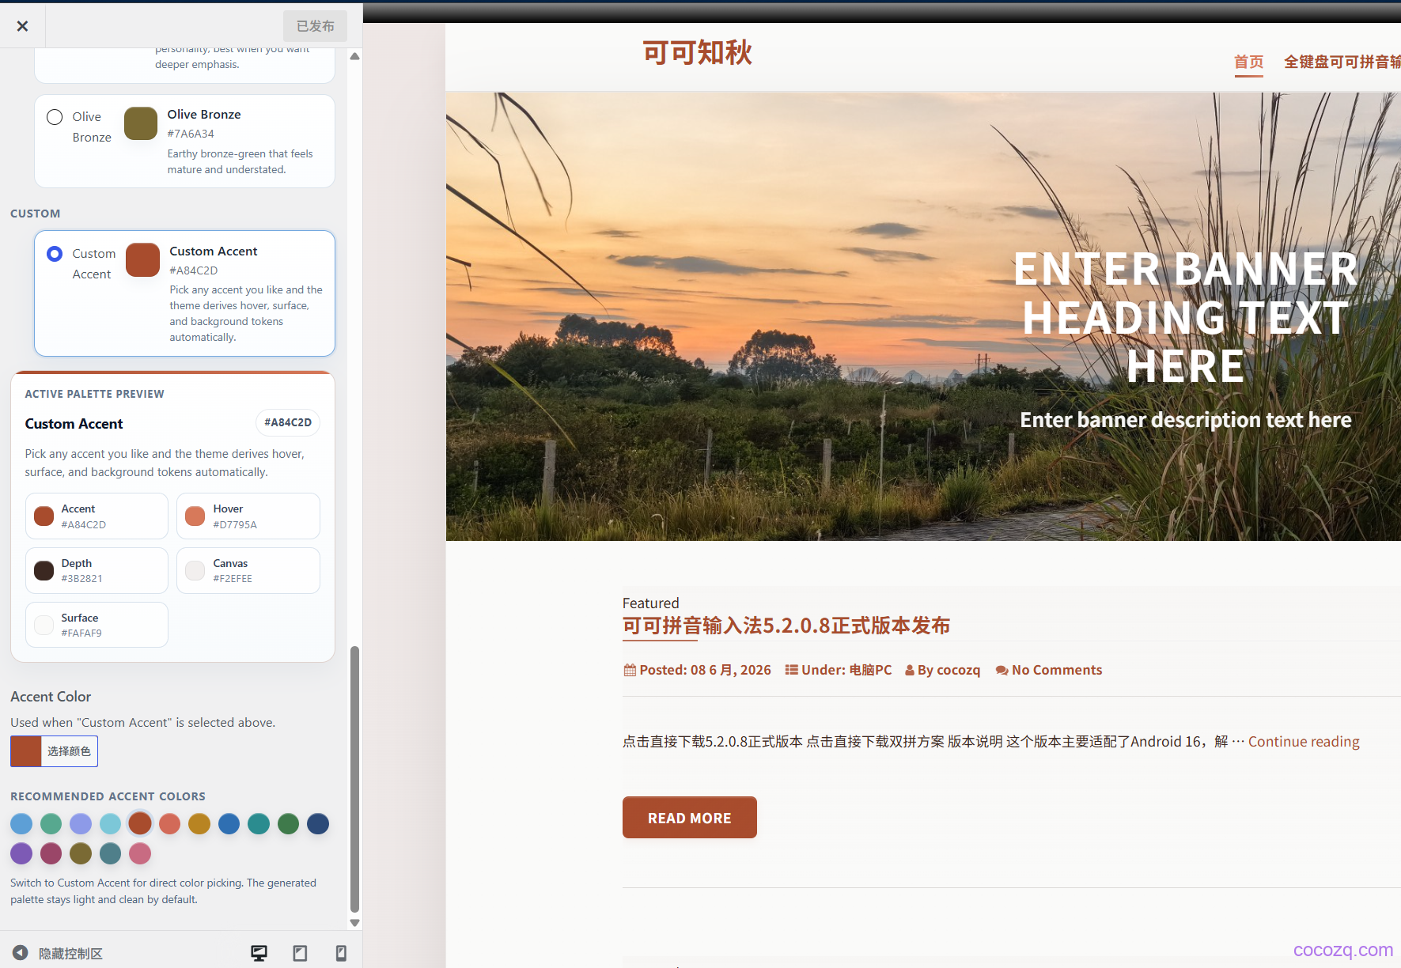
Task: Switch to desktop preview mode icon
Action: point(259,953)
